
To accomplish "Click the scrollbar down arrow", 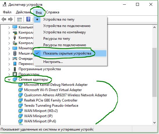I will (x=154, y=123).
